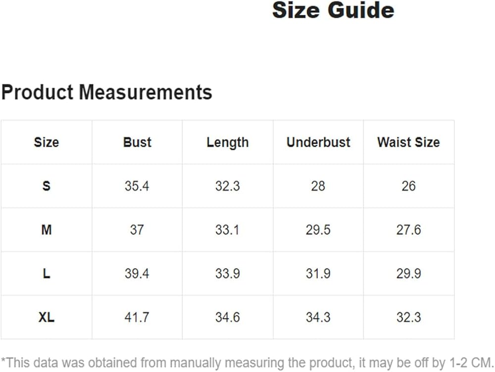Click the XL size row label
Screen dimensions: 495x372
46,317
